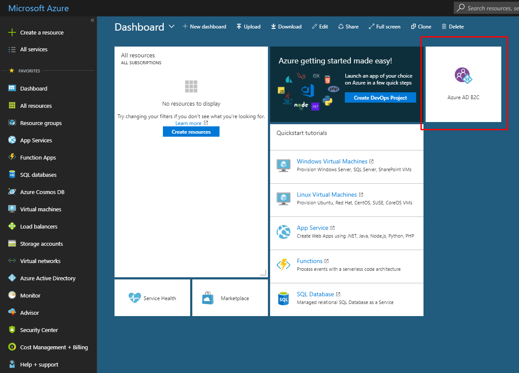Open the Functions quickstart link
The height and width of the screenshot is (373, 519).
309,261
